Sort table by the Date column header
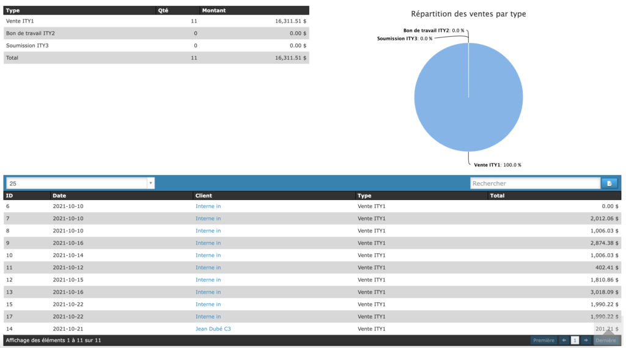Viewport: 626px width, 348px height. tap(59, 196)
